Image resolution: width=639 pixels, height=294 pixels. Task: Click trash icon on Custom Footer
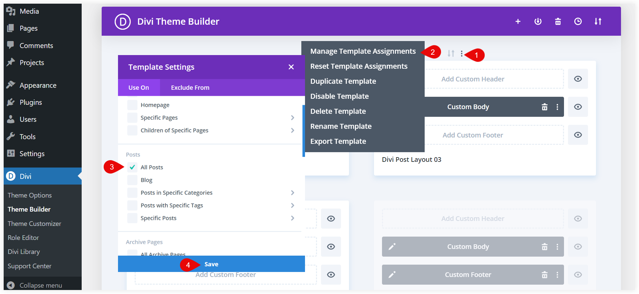tap(544, 275)
